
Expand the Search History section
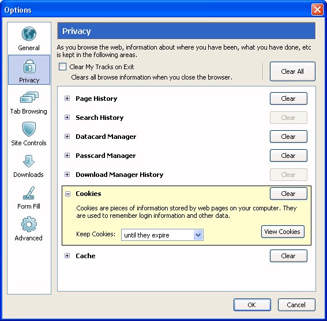click(x=67, y=118)
